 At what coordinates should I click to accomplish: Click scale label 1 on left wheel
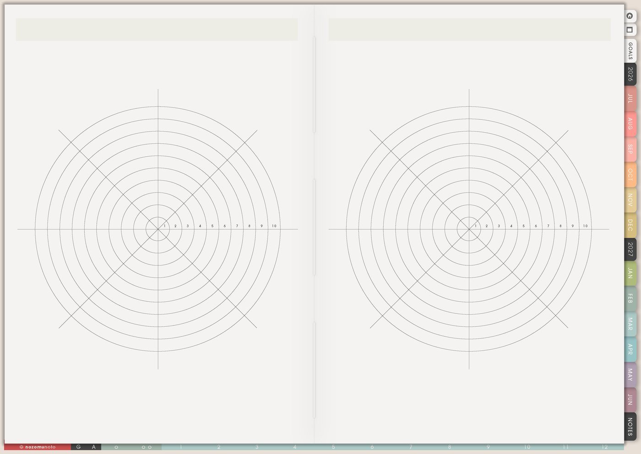click(x=164, y=226)
